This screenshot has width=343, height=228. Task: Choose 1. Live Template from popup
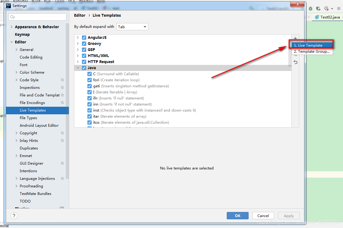[x=312, y=45]
